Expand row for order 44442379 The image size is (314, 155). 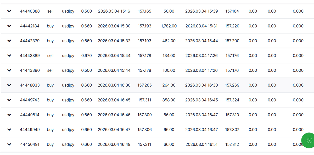pos(9,41)
